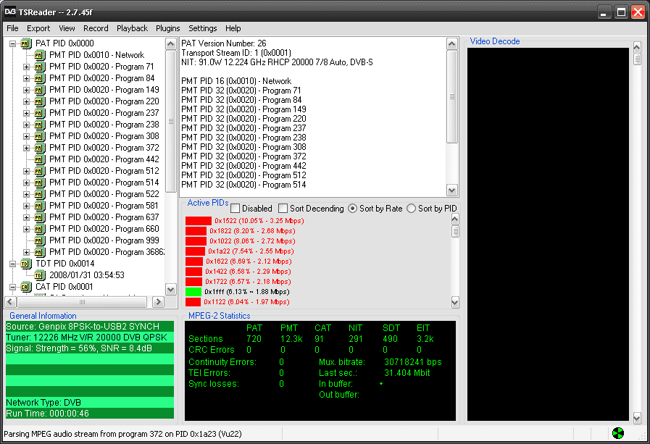650x444 pixels.
Task: Open the Export menu
Action: coord(38,28)
